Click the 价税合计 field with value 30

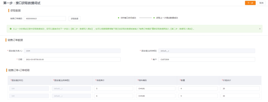tap(240, 96)
